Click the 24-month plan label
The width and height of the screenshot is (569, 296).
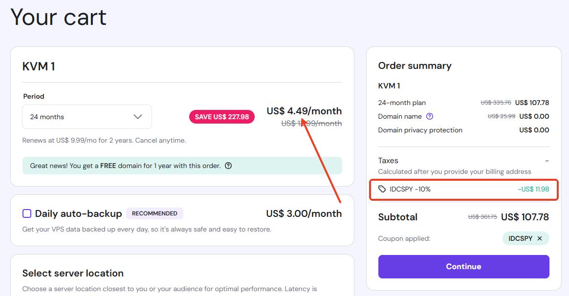(x=402, y=103)
